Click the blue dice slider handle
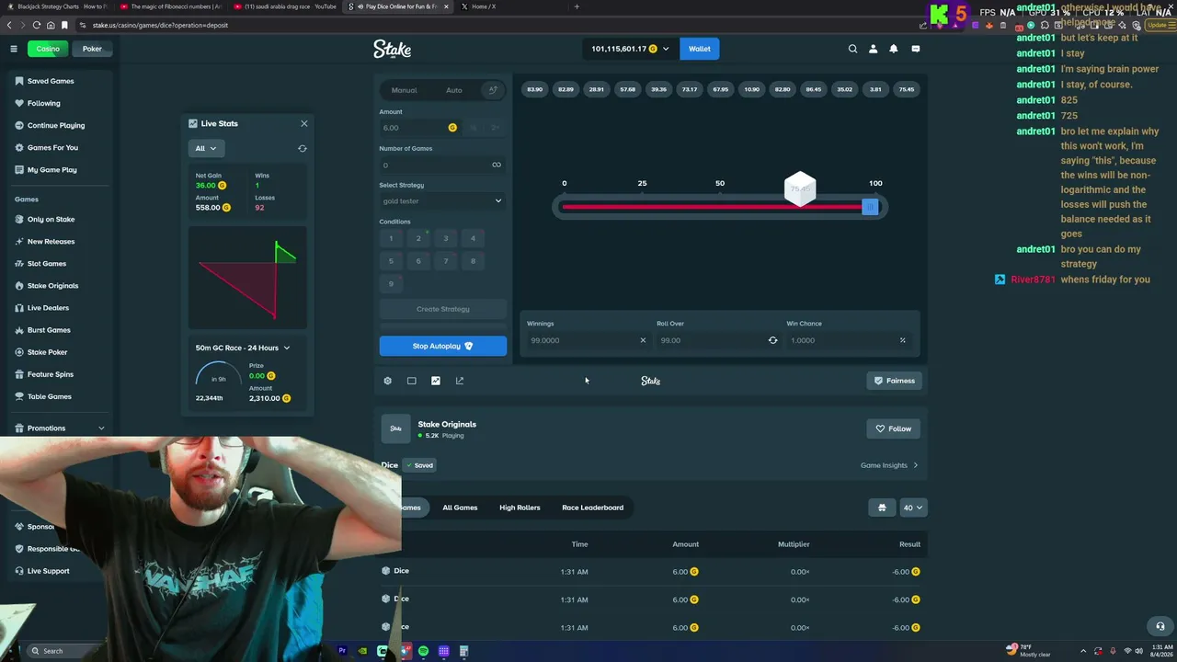This screenshot has height=662, width=1177. pyautogui.click(x=870, y=207)
